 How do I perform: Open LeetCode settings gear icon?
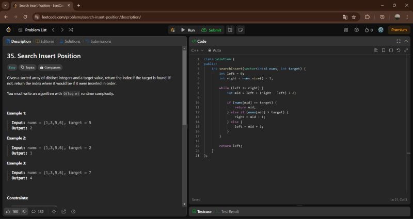(356, 30)
